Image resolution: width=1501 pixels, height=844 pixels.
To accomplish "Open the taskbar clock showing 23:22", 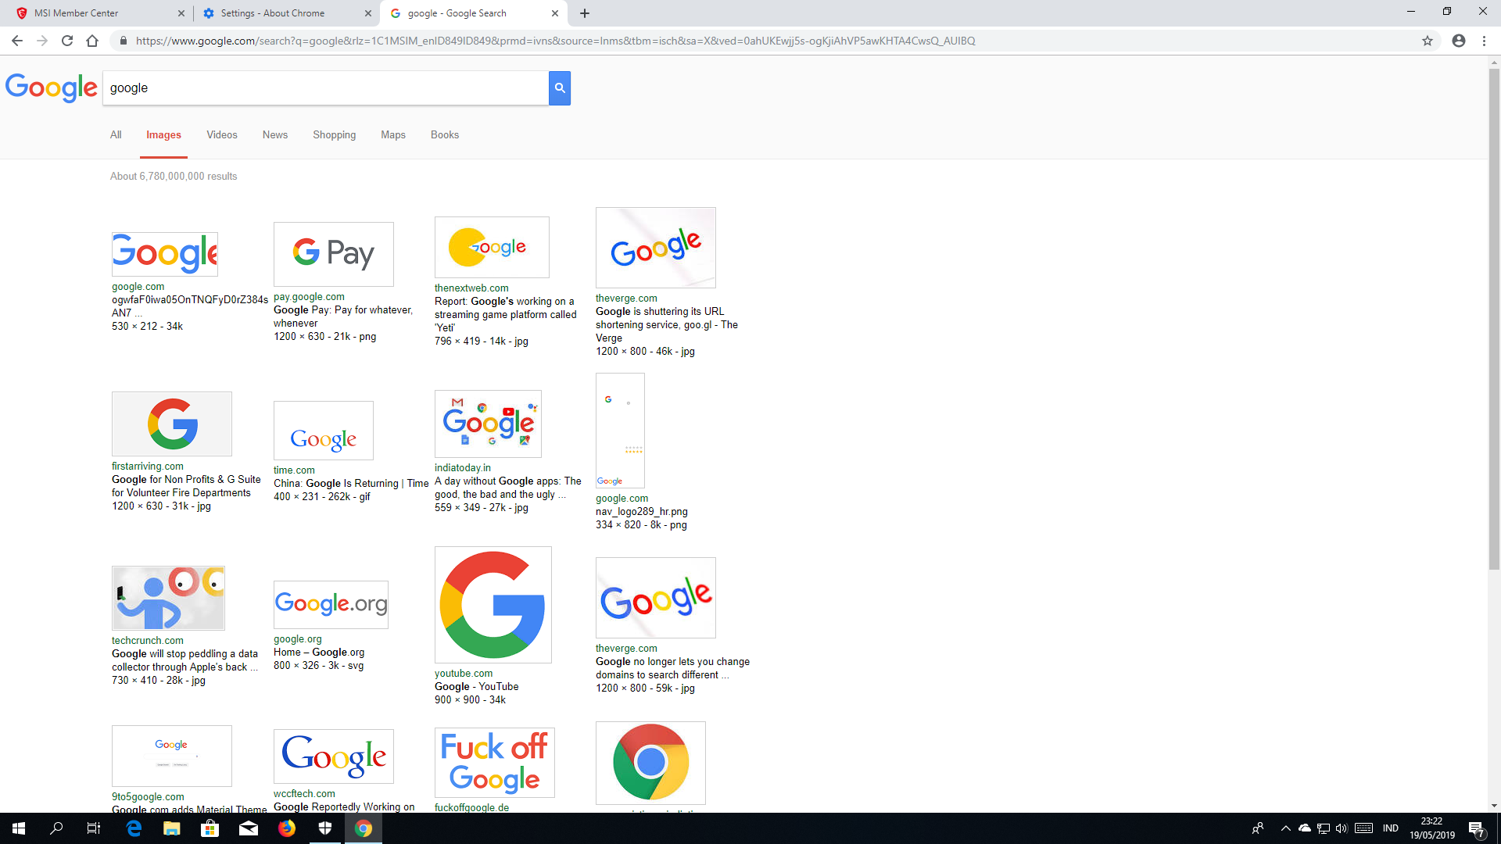I will coord(1432,828).
